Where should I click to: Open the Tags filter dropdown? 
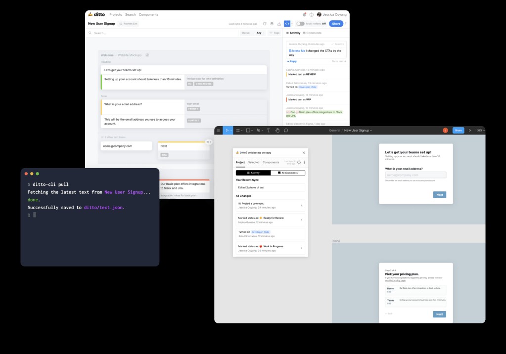pyautogui.click(x=275, y=33)
